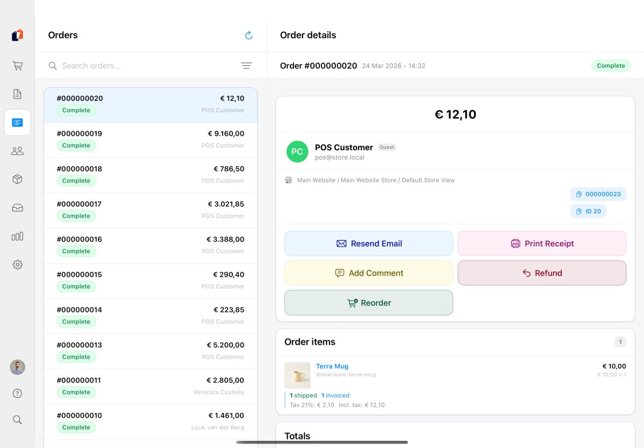Viewport: 644px width, 448px height.
Task: Open the Terra Mug product link
Action: pos(332,366)
